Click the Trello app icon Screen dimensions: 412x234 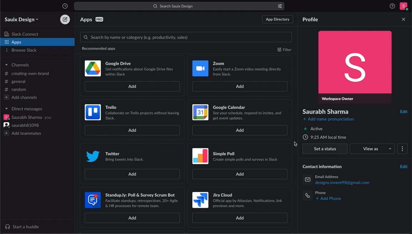pos(93,112)
